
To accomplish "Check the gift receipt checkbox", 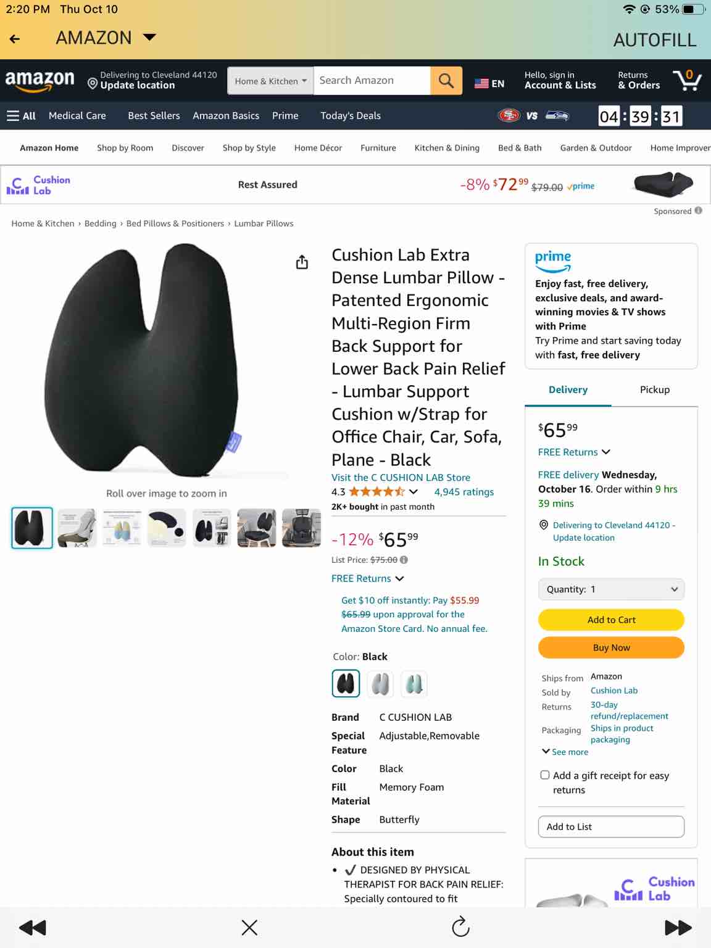I will (545, 775).
